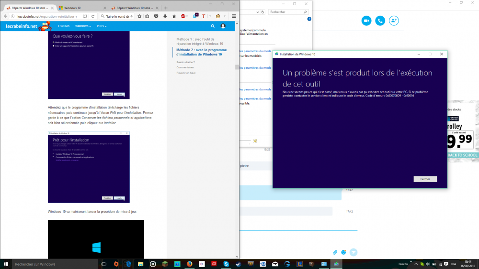
Task: Expand the WINDOWS dropdown in site navigation
Action: pyautogui.click(x=83, y=26)
